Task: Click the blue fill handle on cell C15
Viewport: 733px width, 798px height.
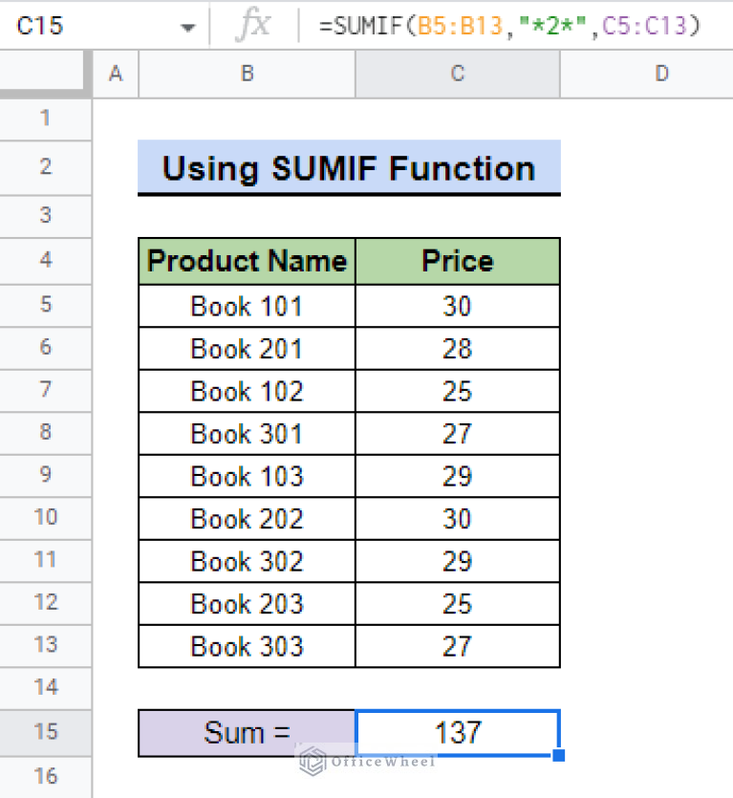Action: pyautogui.click(x=558, y=755)
